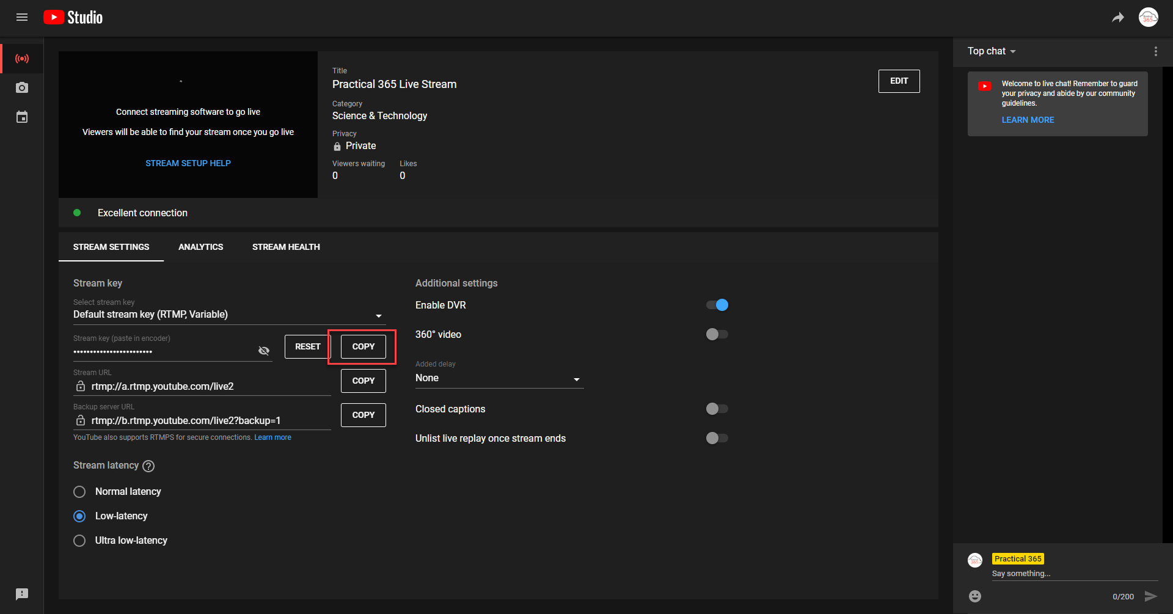Click the share arrow icon in top bar

point(1118,17)
